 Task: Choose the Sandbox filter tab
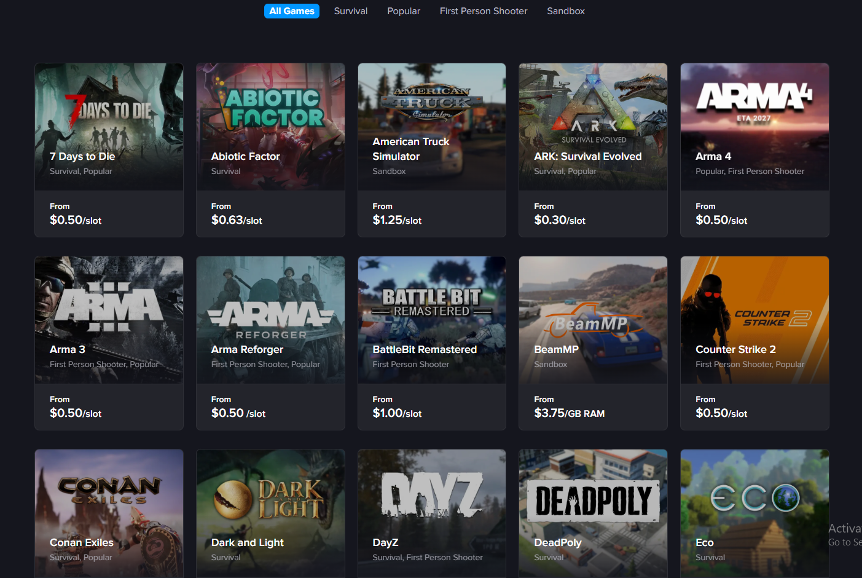(566, 11)
